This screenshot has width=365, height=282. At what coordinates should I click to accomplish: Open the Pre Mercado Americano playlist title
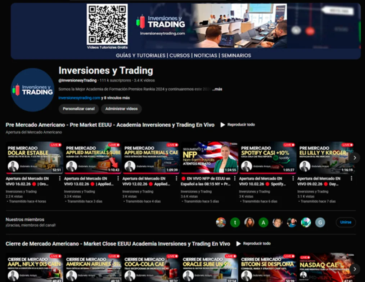(110, 125)
